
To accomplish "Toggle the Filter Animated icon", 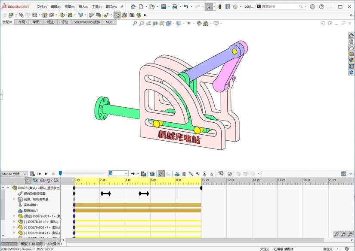I will point(36,181).
